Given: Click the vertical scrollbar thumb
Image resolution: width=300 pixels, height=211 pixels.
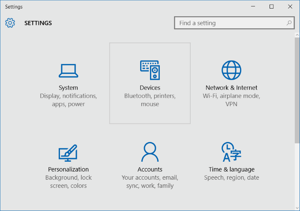Looking at the screenshot, I should (297, 90).
